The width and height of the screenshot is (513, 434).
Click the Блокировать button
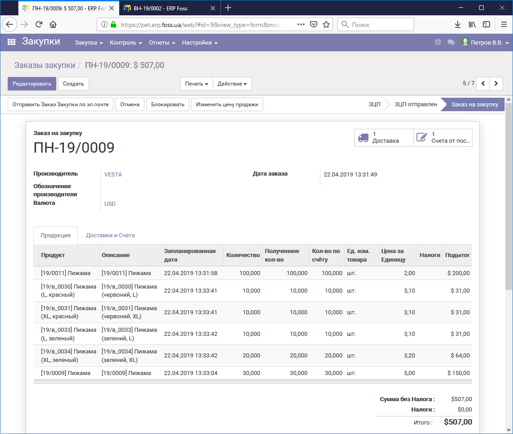[x=167, y=104]
